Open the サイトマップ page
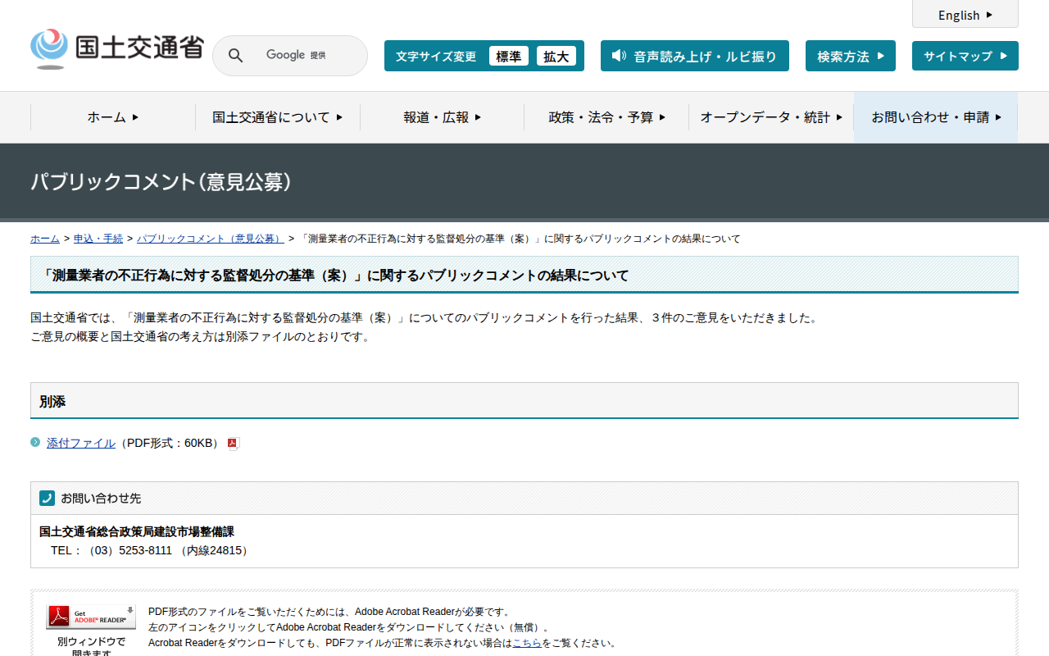 965,56
